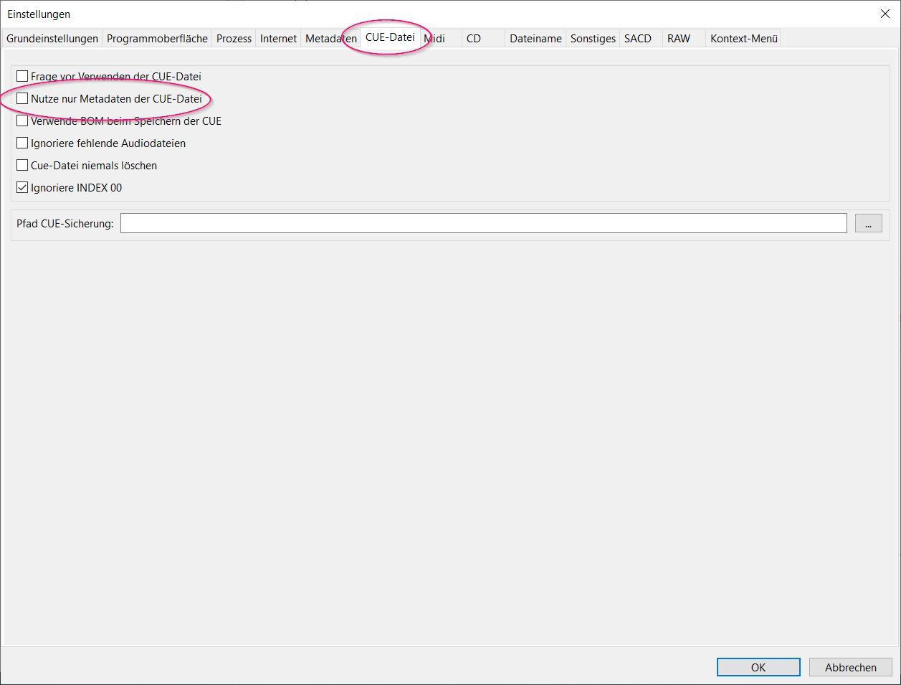This screenshot has width=901, height=685.
Task: Switch to the SACD tab
Action: (638, 39)
